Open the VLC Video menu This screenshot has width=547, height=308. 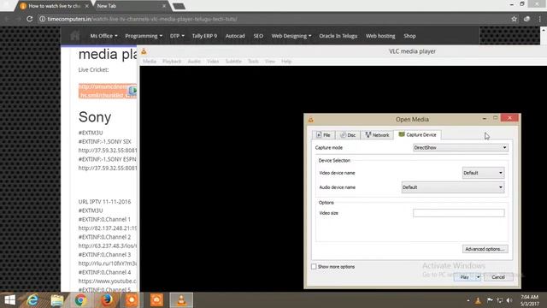coord(213,62)
